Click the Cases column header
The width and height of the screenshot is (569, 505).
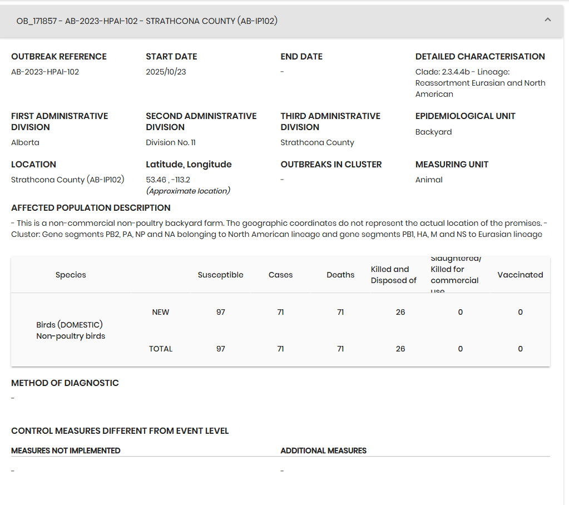(280, 275)
